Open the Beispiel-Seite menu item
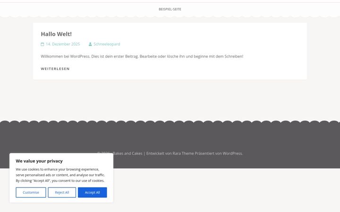Viewport: 340px width, 212px height. point(170,9)
